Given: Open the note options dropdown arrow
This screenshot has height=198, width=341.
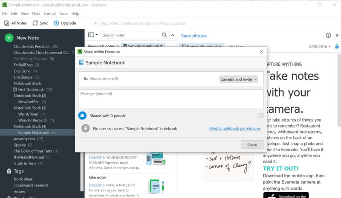Looking at the screenshot, I should click(337, 36).
